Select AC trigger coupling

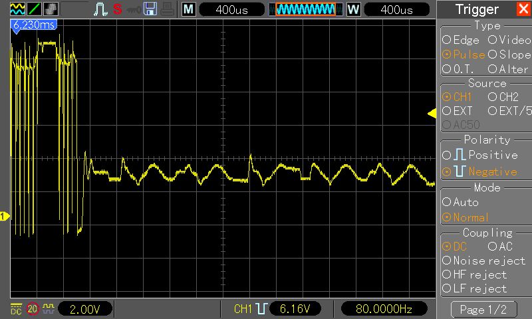(x=501, y=247)
